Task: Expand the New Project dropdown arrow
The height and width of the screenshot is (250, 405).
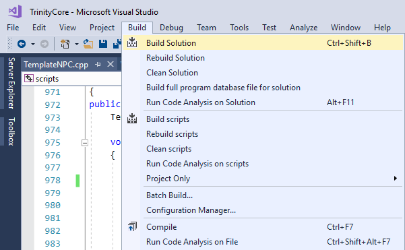Action: [76, 44]
